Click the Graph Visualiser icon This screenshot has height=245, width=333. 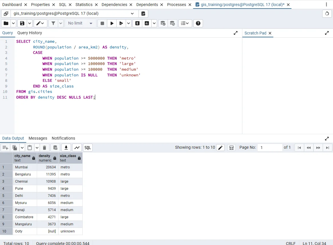click(77, 148)
